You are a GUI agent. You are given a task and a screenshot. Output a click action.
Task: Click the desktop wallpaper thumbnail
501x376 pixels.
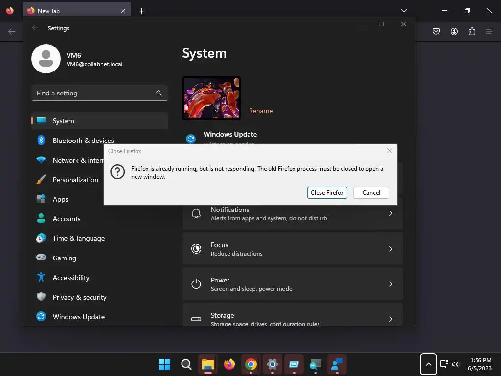point(211,98)
